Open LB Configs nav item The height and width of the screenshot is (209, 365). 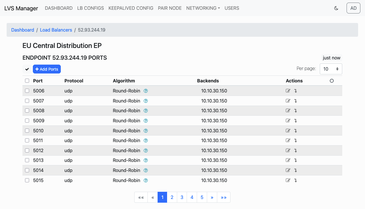90,8
